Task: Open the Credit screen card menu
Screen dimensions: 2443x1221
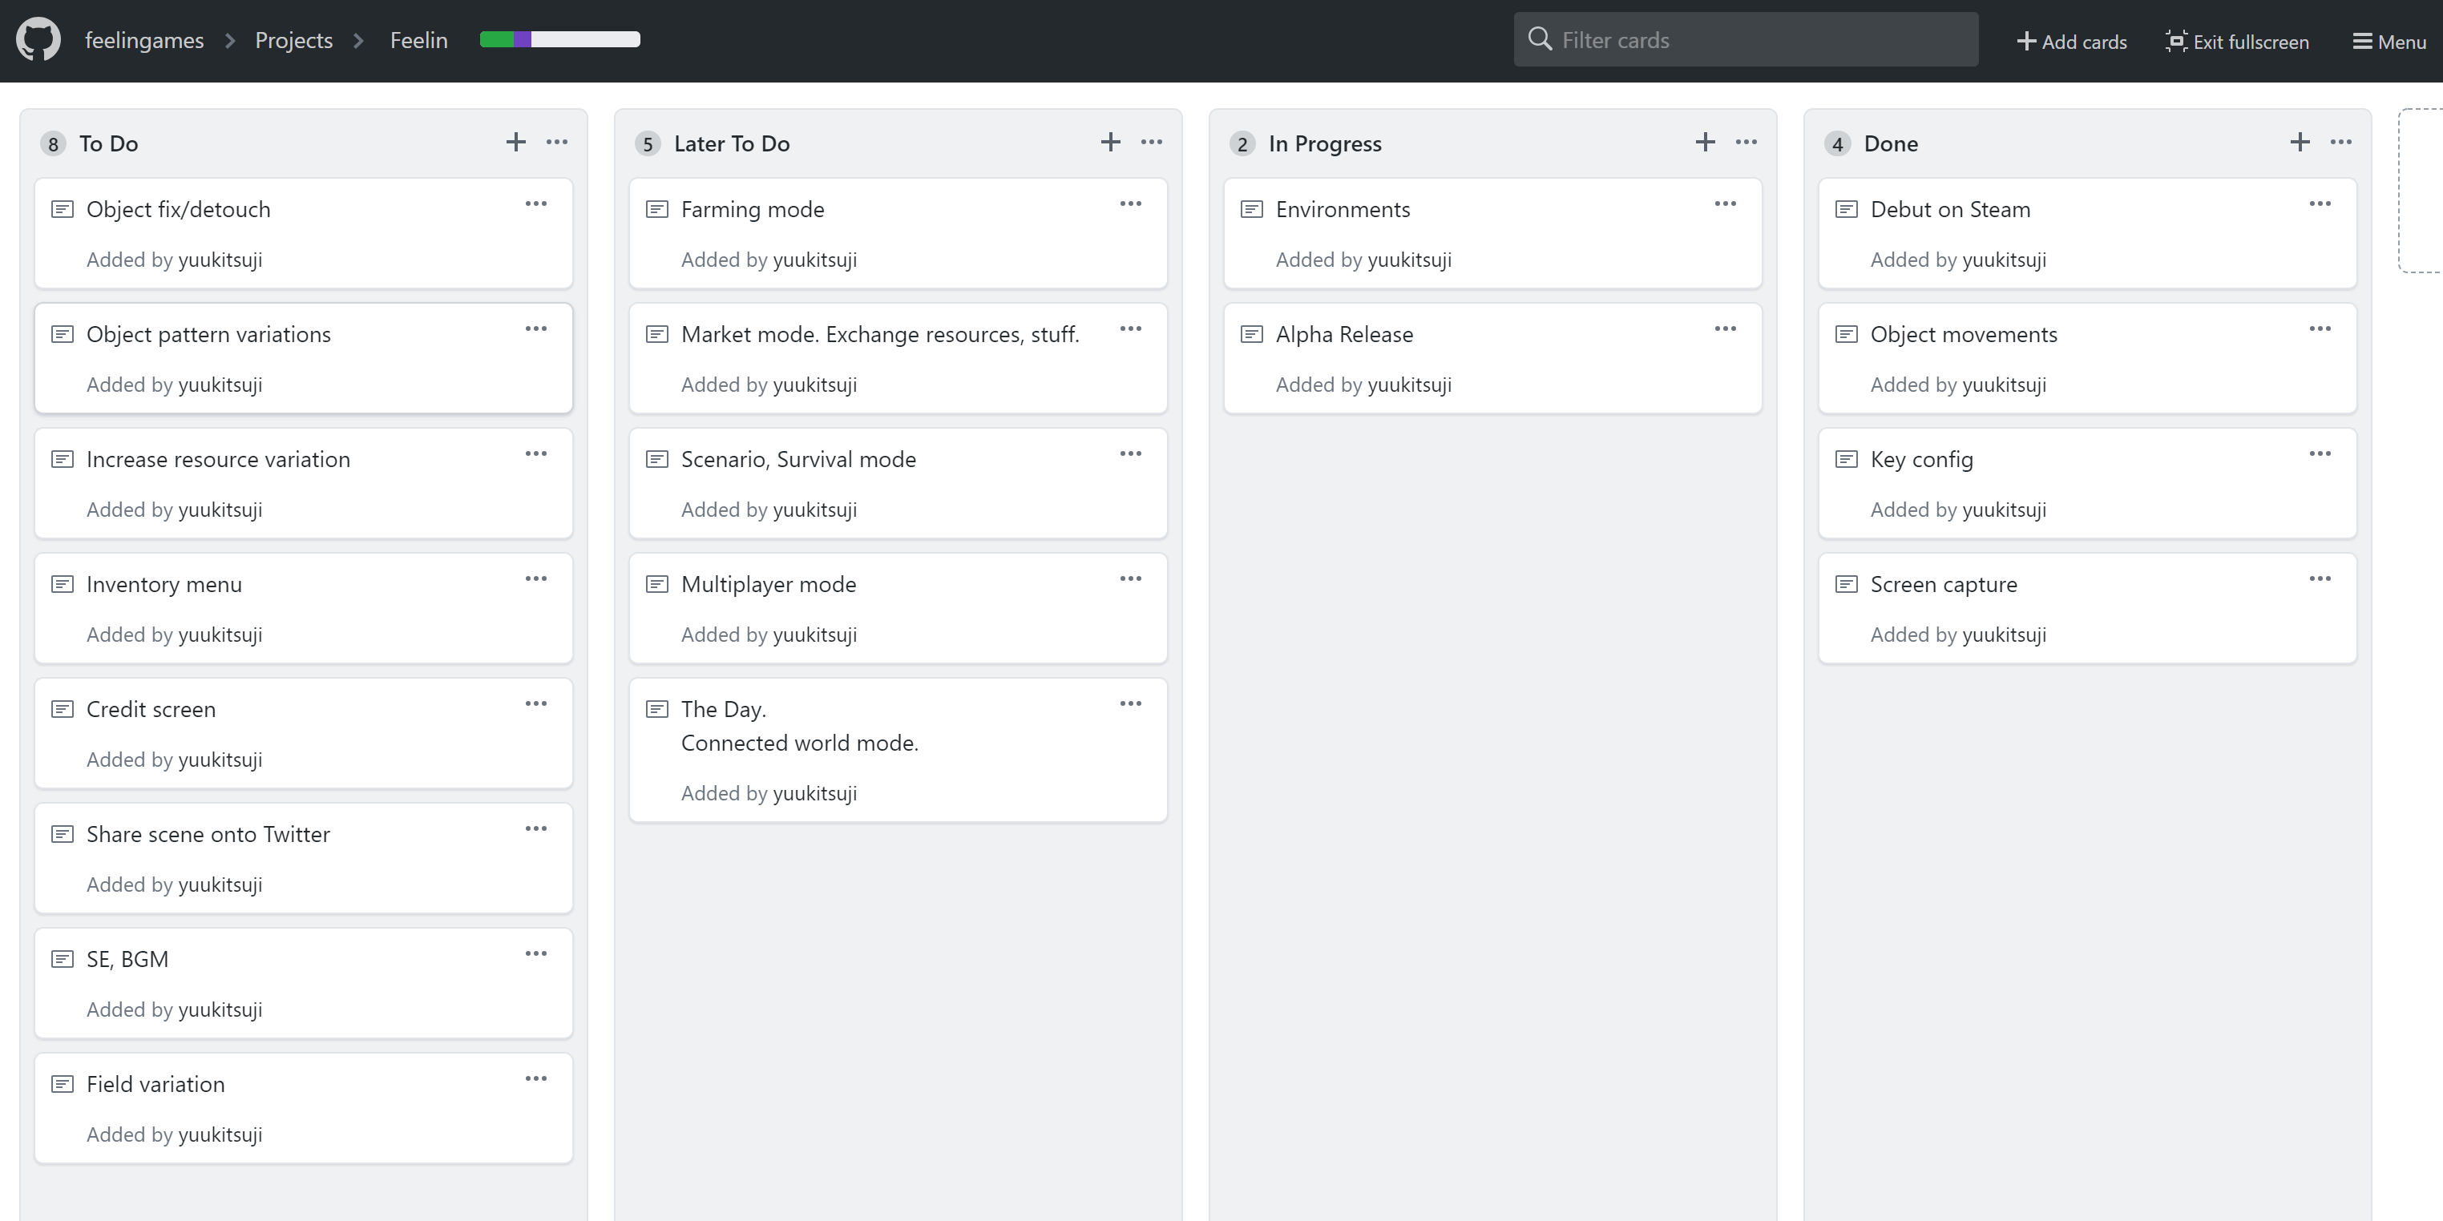Action: point(536,703)
